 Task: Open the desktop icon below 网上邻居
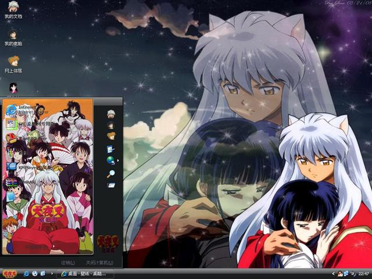[x=13, y=88]
